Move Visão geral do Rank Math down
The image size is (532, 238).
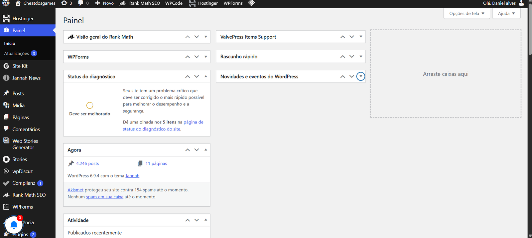tap(197, 37)
